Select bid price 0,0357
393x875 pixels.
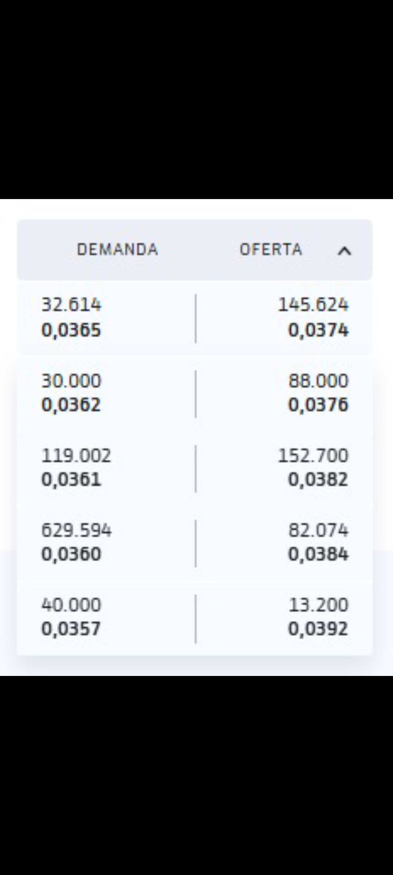click(71, 629)
